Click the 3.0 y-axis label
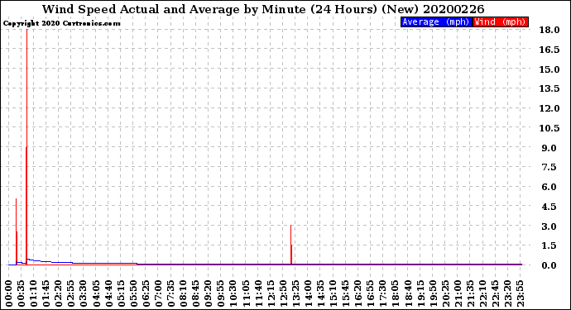 (x=549, y=226)
